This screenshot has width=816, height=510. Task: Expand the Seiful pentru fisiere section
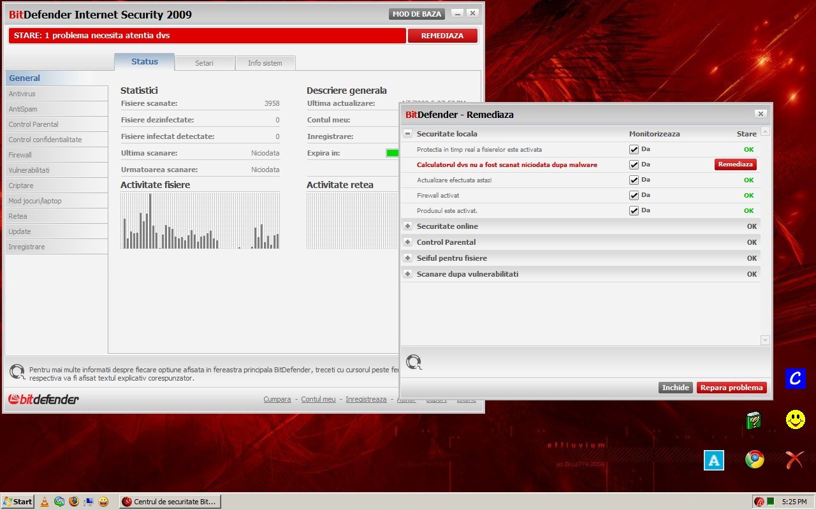(x=408, y=258)
